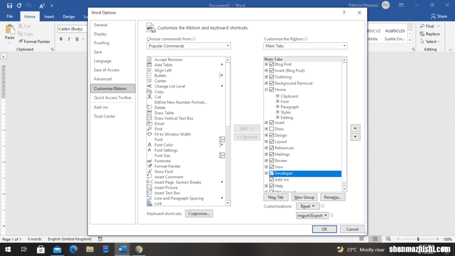Click the Move Down arrow button

coord(355,137)
